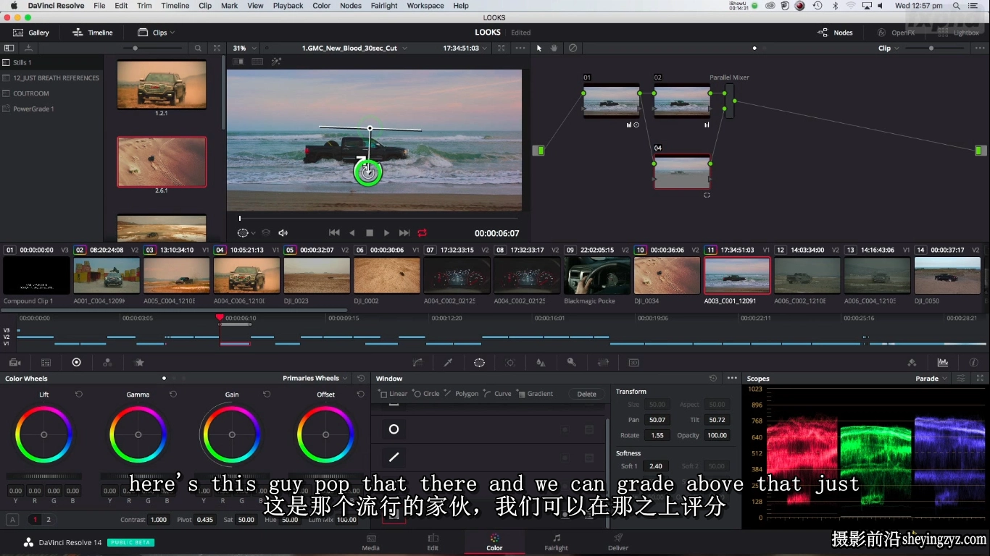Open the Fairlight menu
Viewport: 990px width, 556px height.
pyautogui.click(x=384, y=6)
